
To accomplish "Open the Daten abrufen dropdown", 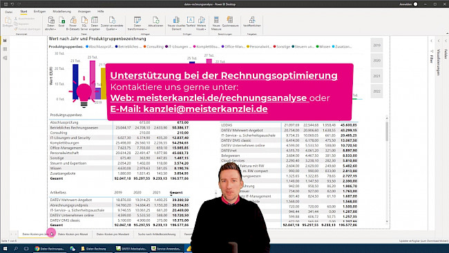I will point(50,24).
